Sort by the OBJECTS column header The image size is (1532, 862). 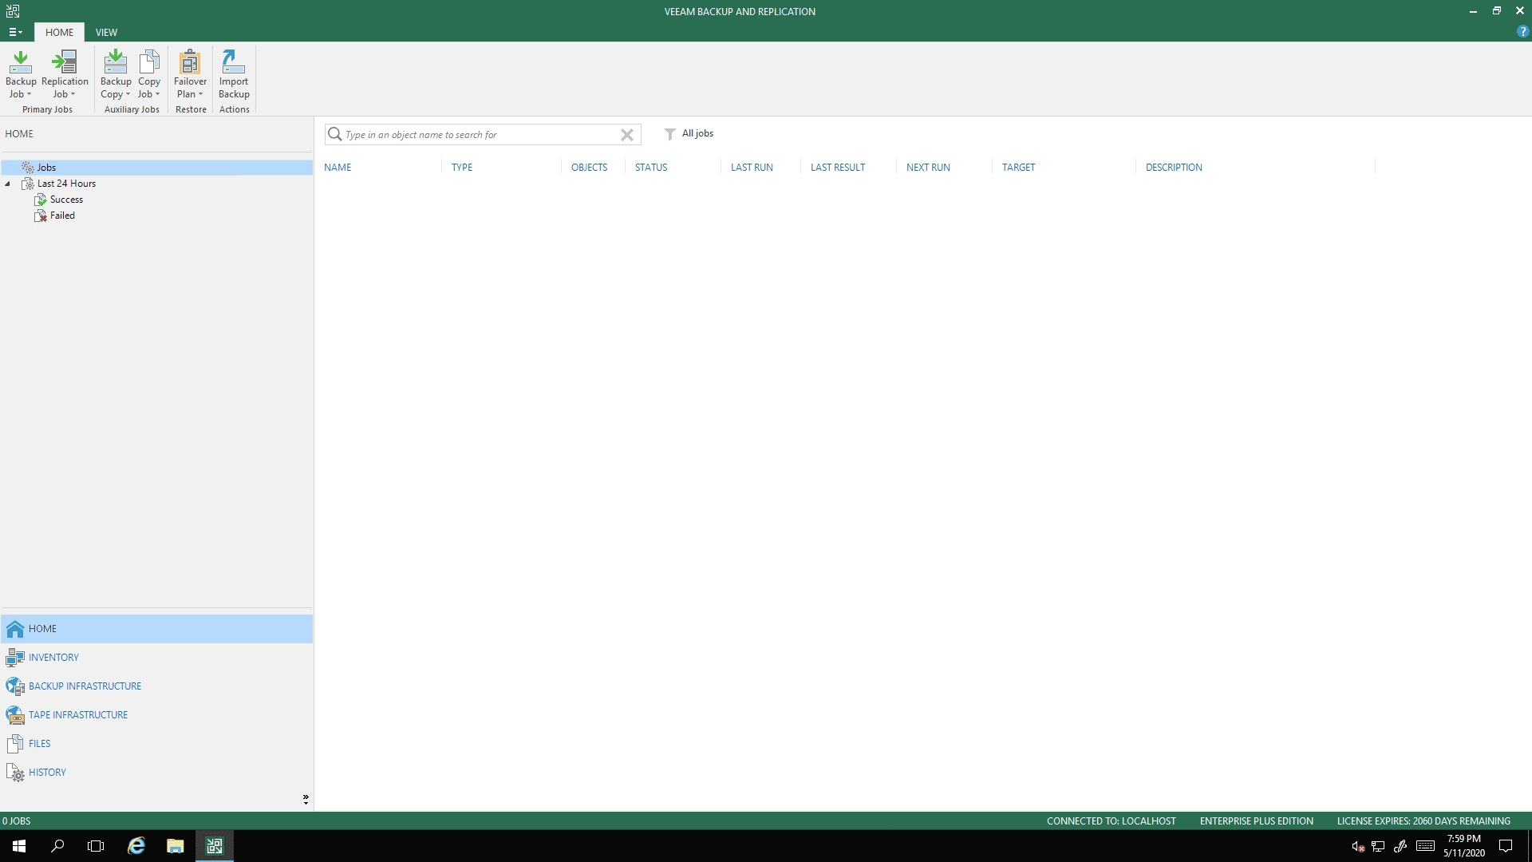589,168
